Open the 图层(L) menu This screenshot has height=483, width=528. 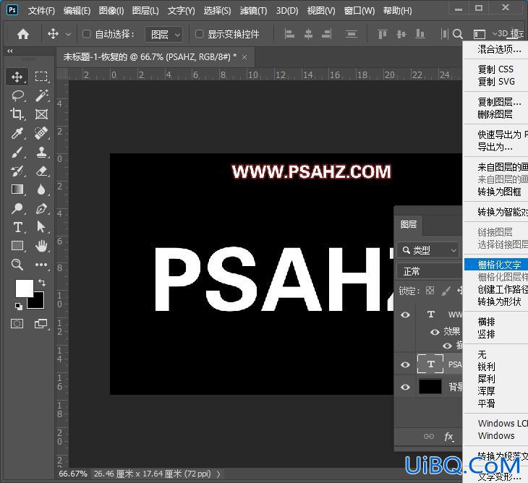tap(145, 11)
